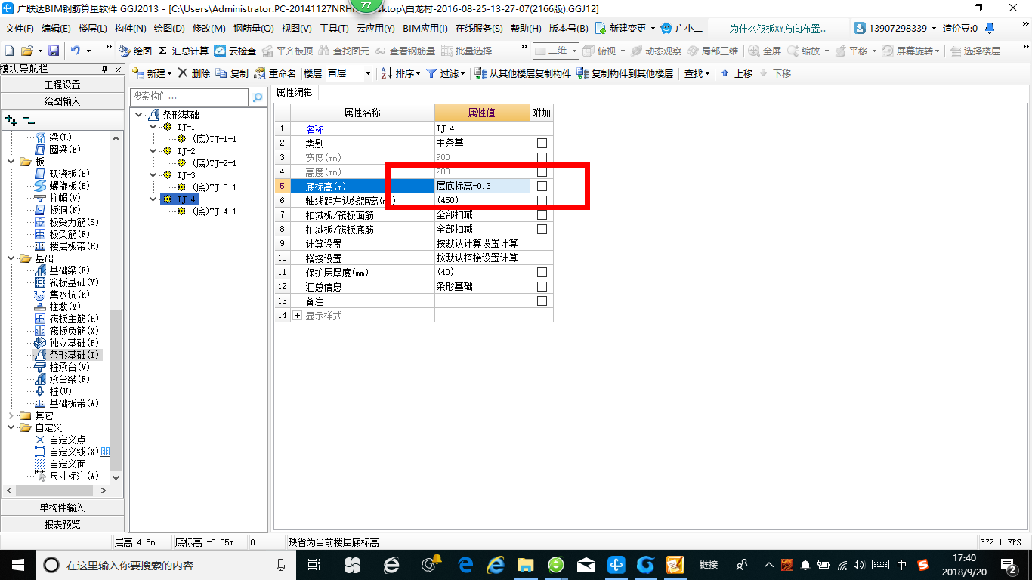
Task: Expand the 其它 folder in navigator
Action: (x=11, y=415)
